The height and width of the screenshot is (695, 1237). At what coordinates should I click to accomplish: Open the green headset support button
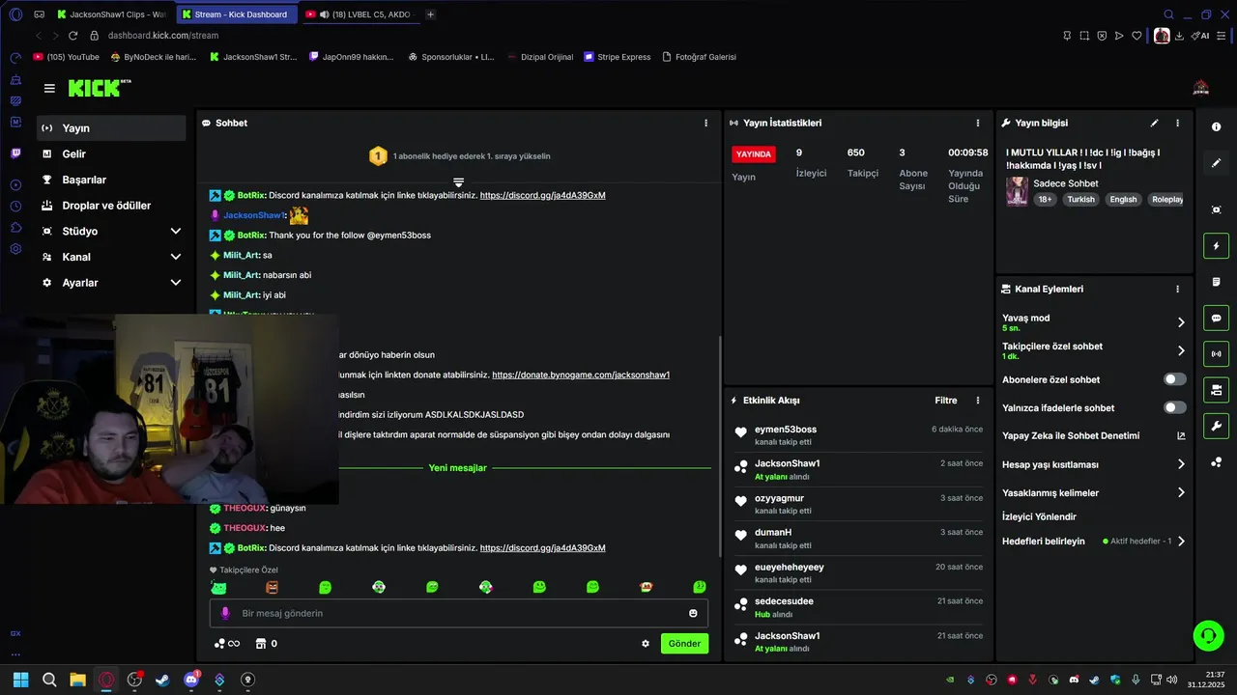click(x=1208, y=635)
